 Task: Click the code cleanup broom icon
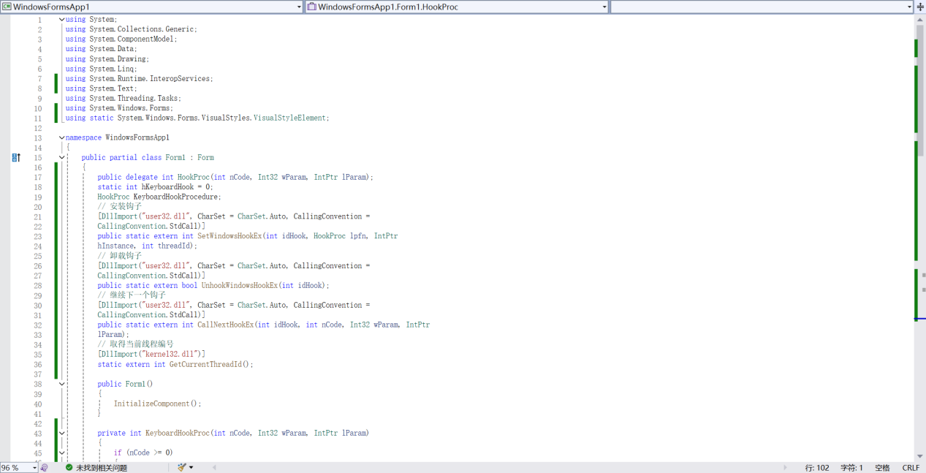(x=181, y=467)
